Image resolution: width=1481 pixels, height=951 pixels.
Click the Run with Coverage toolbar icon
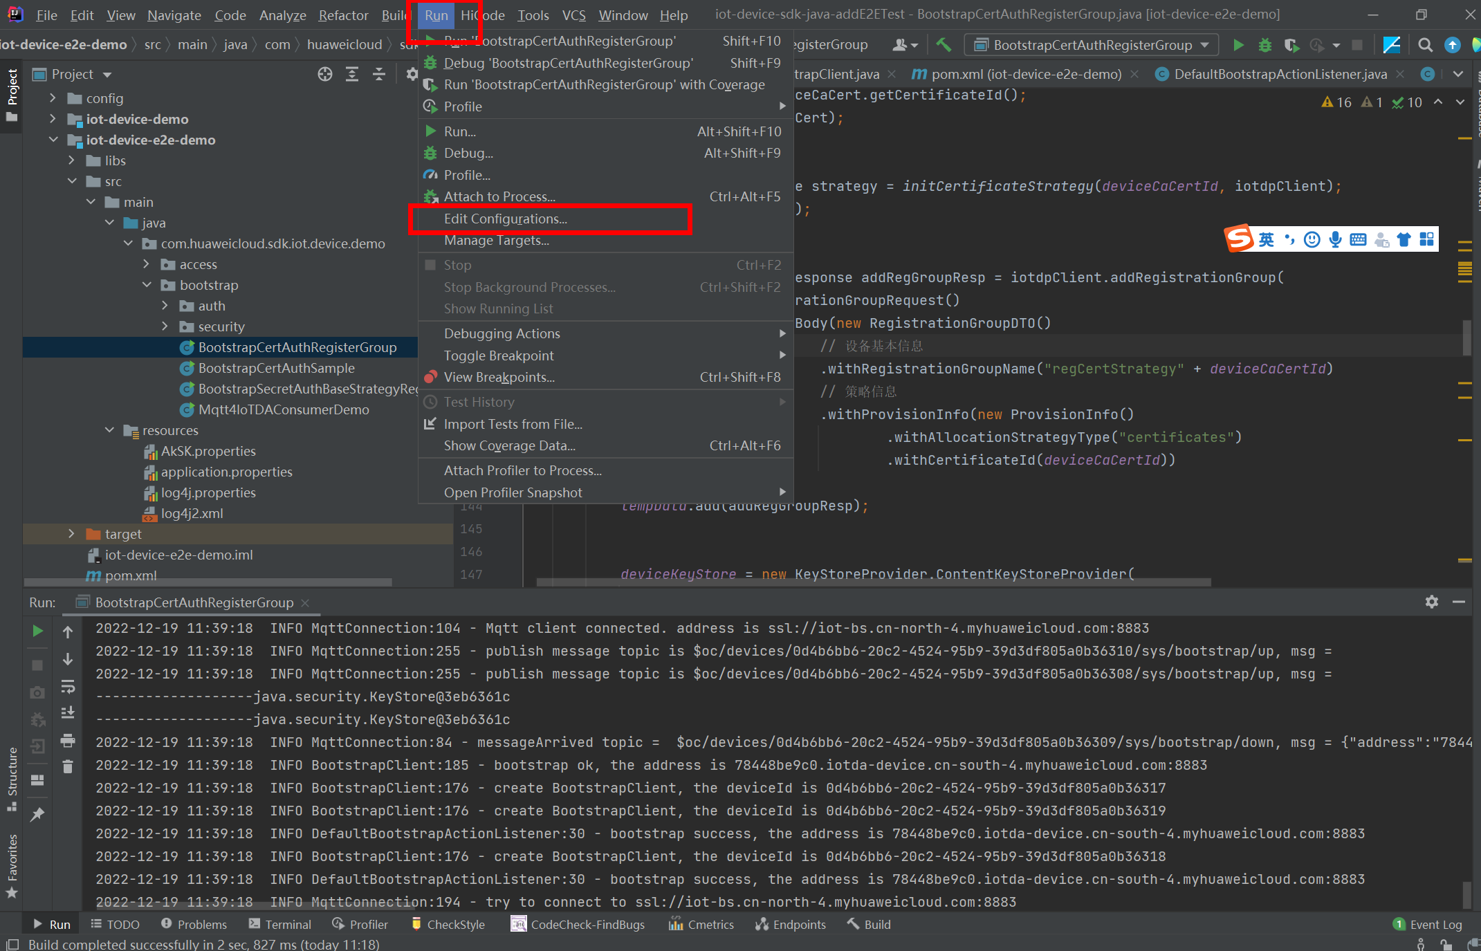[x=1291, y=45]
